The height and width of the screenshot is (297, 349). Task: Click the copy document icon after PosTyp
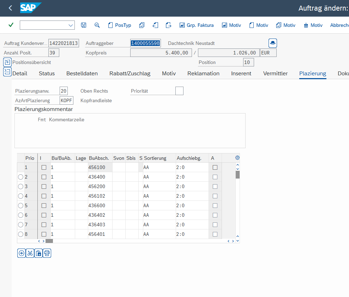point(142,25)
